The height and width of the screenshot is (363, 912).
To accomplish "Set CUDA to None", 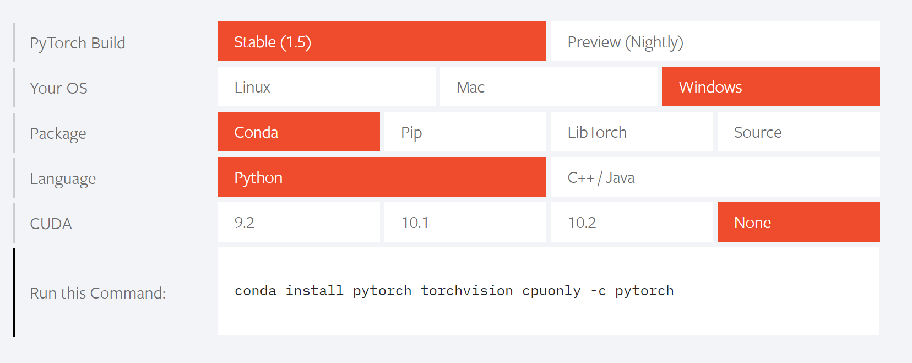I will pos(798,223).
